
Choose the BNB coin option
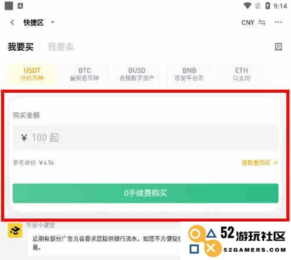tap(189, 74)
